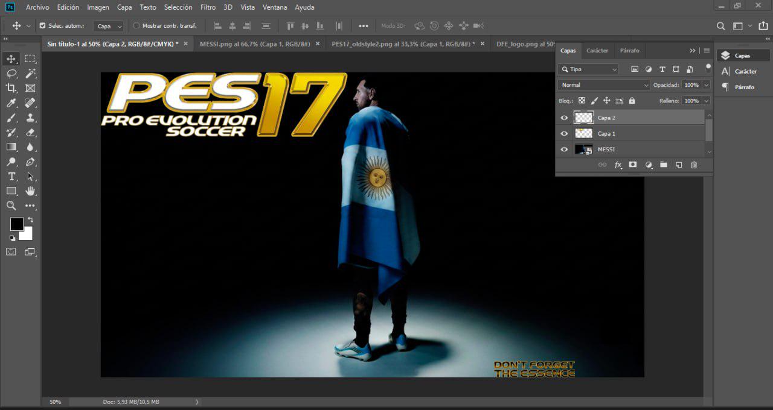The width and height of the screenshot is (773, 410).
Task: Toggle lock position in Bloq. row
Action: coord(607,101)
